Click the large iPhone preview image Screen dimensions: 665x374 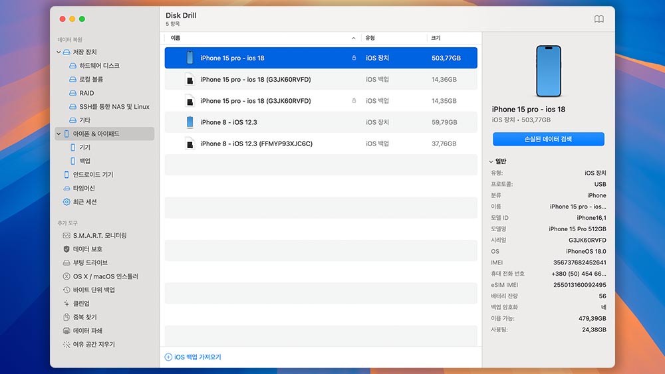(549, 71)
